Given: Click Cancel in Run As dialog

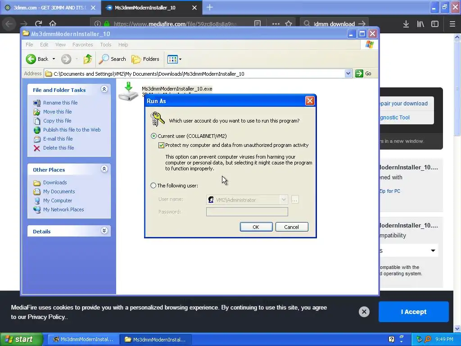Looking at the screenshot, I should coord(292,227).
